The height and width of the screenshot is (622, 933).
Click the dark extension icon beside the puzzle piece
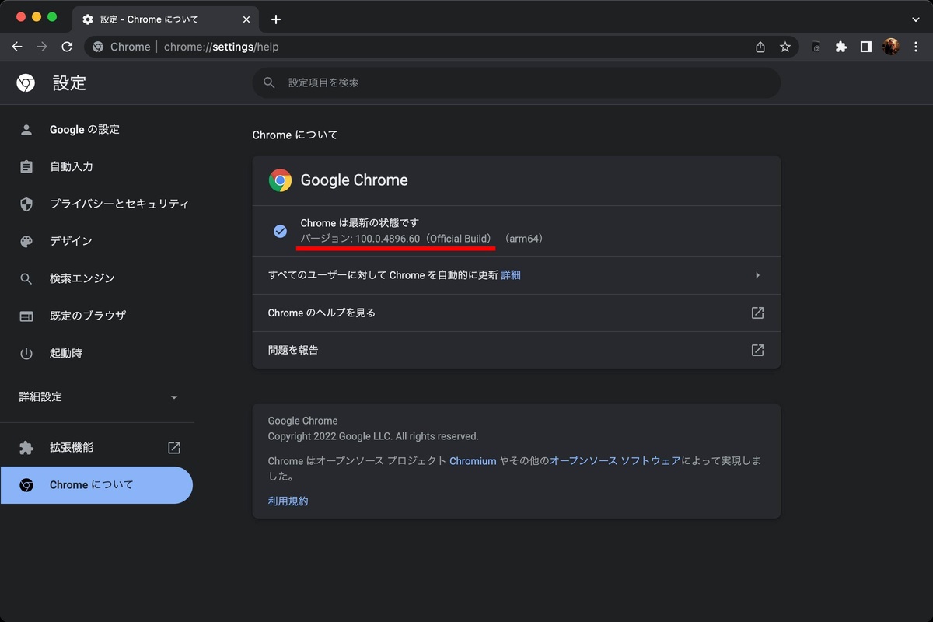click(x=816, y=47)
